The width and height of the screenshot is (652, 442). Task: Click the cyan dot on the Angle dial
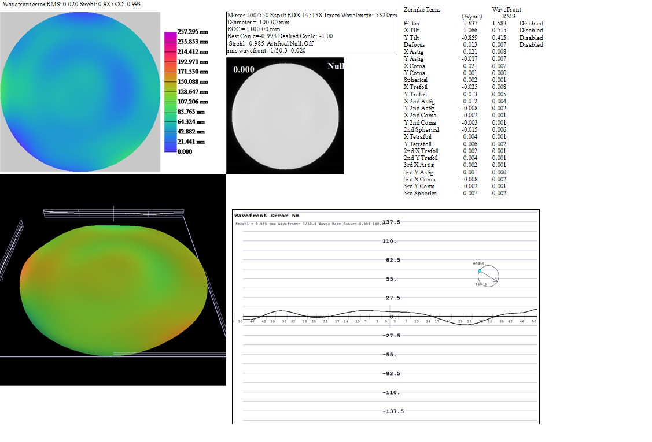pos(480,271)
